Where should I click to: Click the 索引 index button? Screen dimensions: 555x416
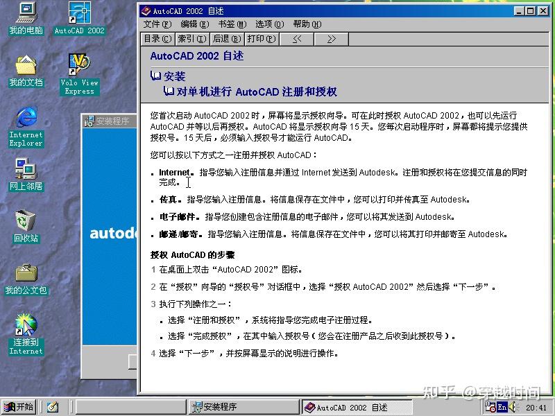192,39
